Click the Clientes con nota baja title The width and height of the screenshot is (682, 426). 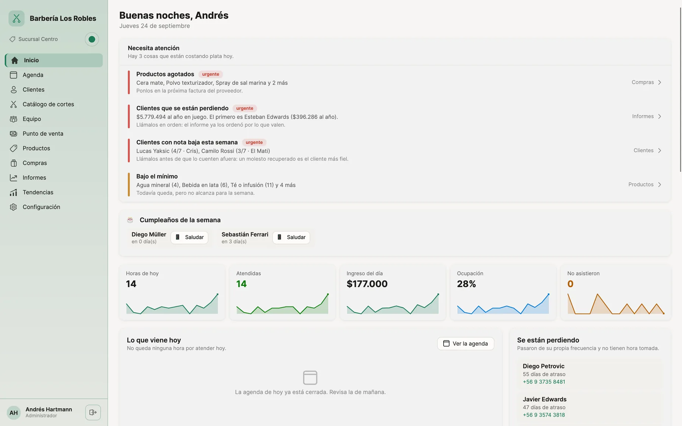187,142
